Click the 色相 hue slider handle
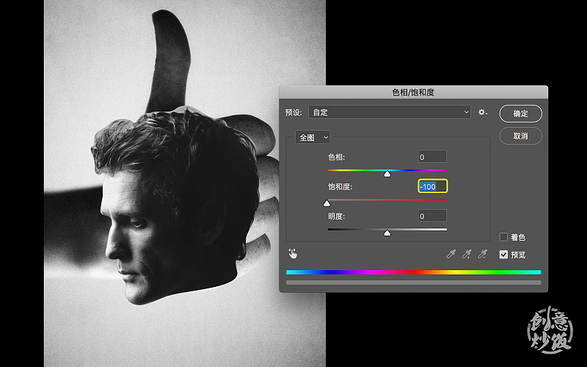The image size is (587, 367). [387, 174]
